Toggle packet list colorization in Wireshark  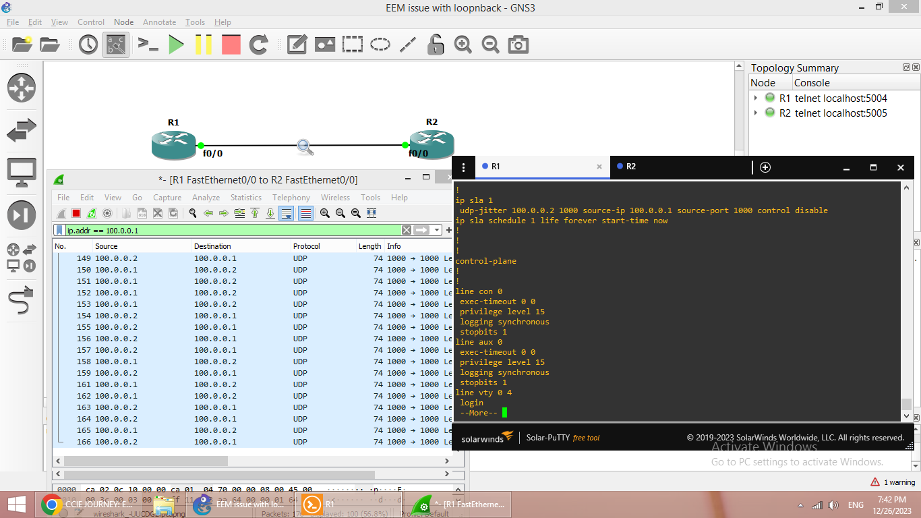tap(304, 212)
